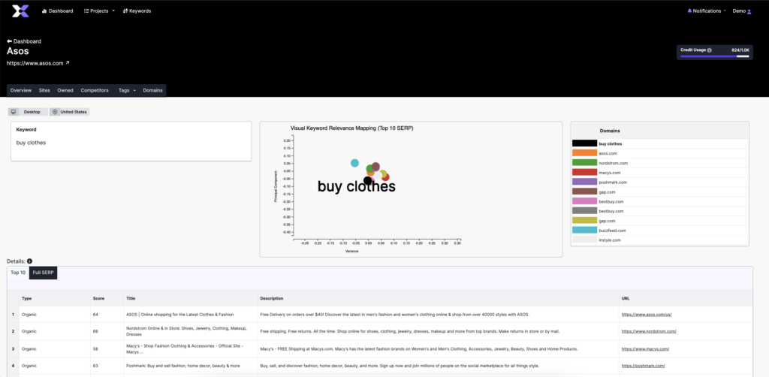769x377 pixels.
Task: Click the black buy clothes legend swatch
Action: (584, 143)
